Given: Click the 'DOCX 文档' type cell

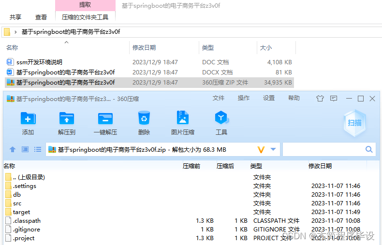Looking at the screenshot, I should coord(217,72).
